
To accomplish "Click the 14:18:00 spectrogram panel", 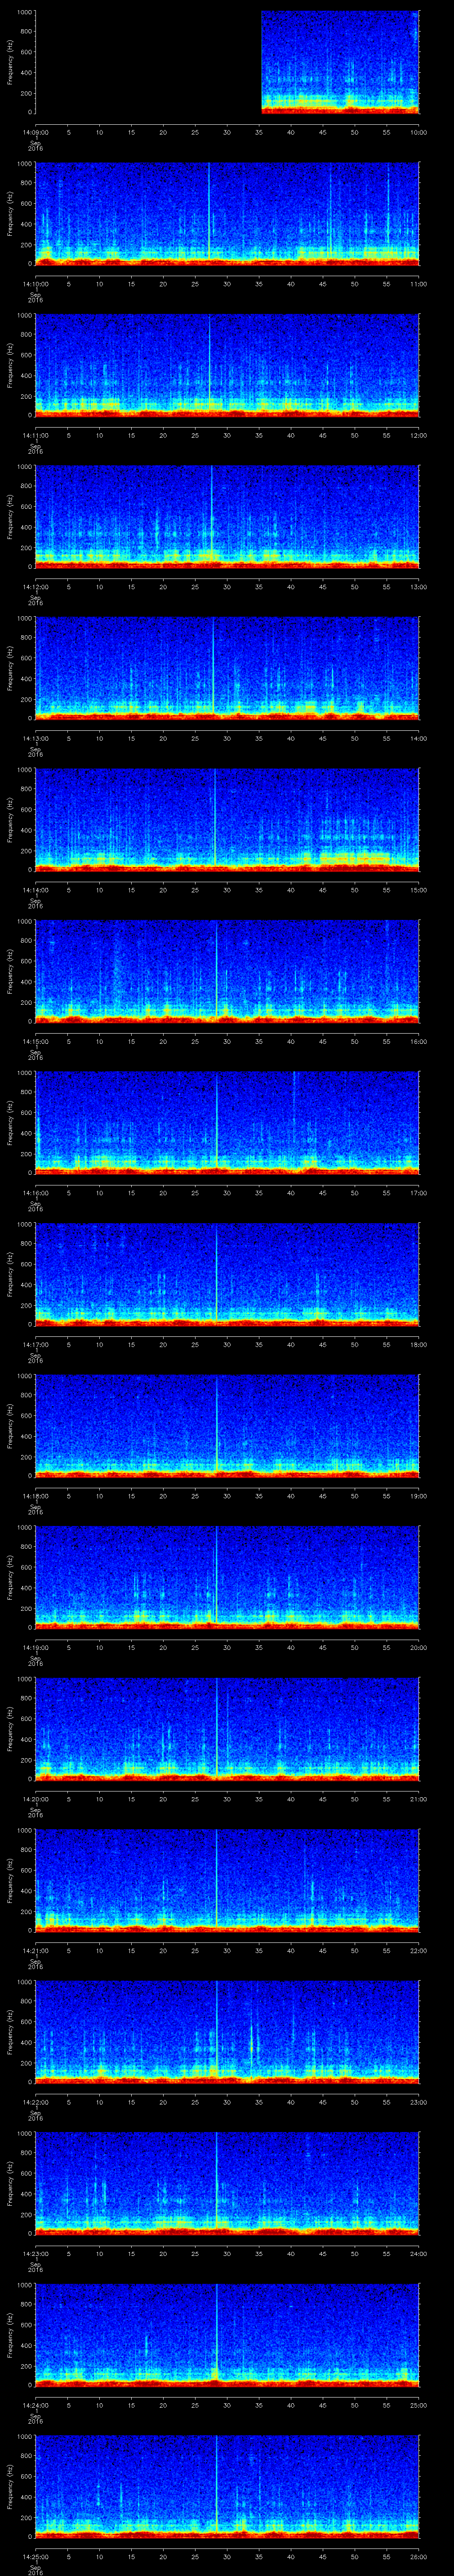I will coord(227,1425).
